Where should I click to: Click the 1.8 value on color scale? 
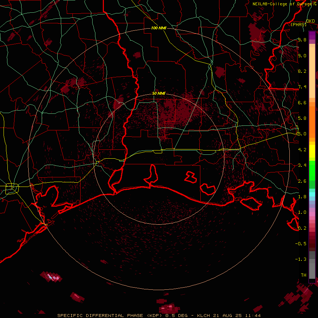[302, 197]
